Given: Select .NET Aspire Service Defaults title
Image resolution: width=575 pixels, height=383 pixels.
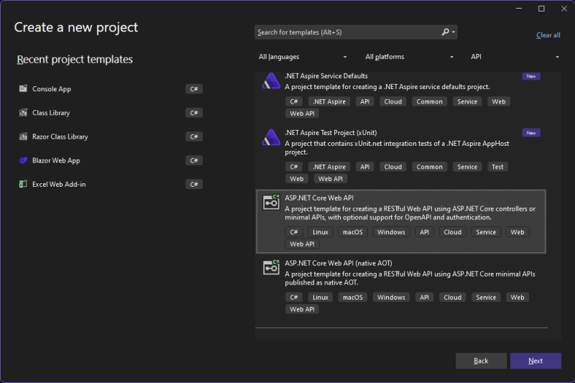Looking at the screenshot, I should [x=326, y=76].
